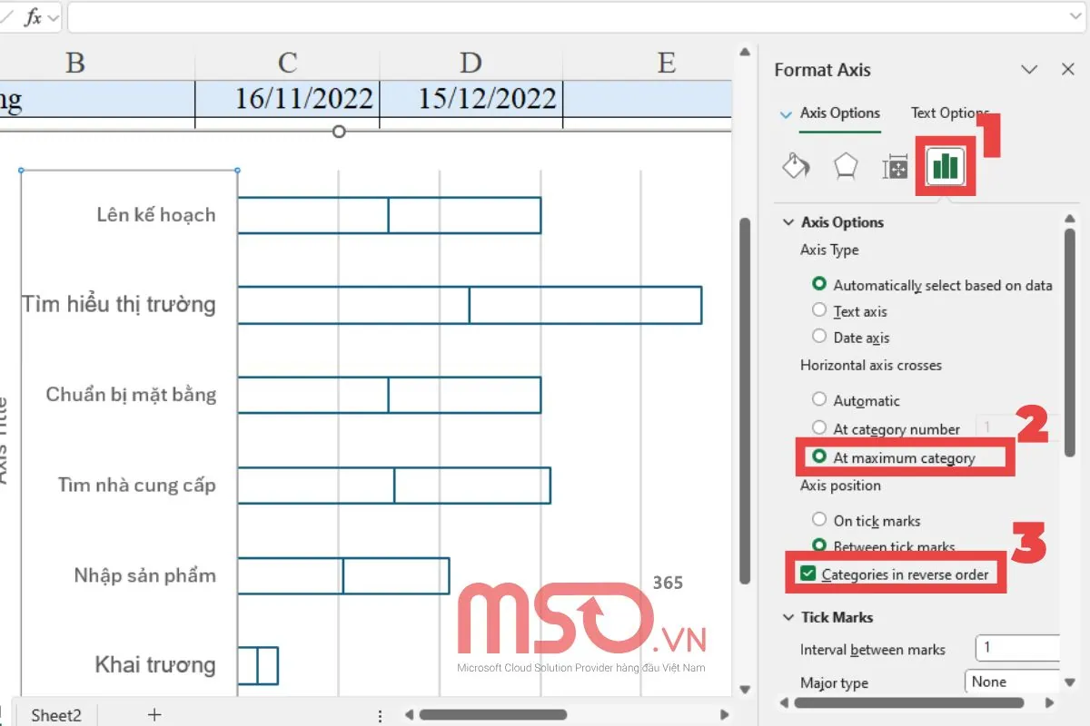Collapse the Axis Options section
Screen dimensions: 1090x726
[788, 221]
